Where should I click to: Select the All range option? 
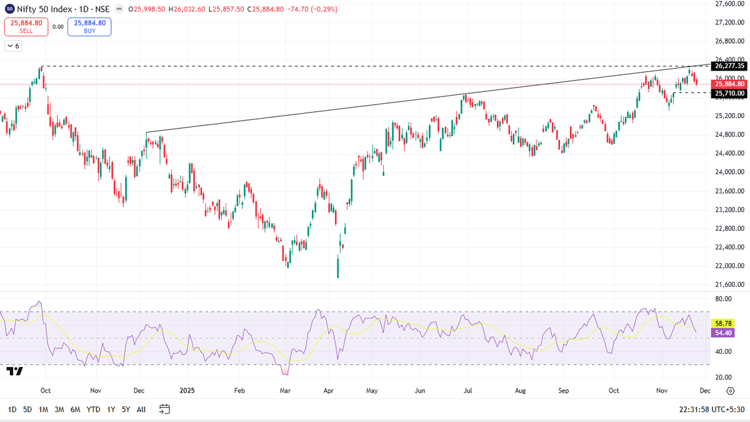click(141, 409)
